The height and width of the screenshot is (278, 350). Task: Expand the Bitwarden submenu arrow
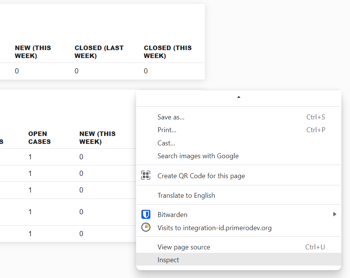(335, 214)
